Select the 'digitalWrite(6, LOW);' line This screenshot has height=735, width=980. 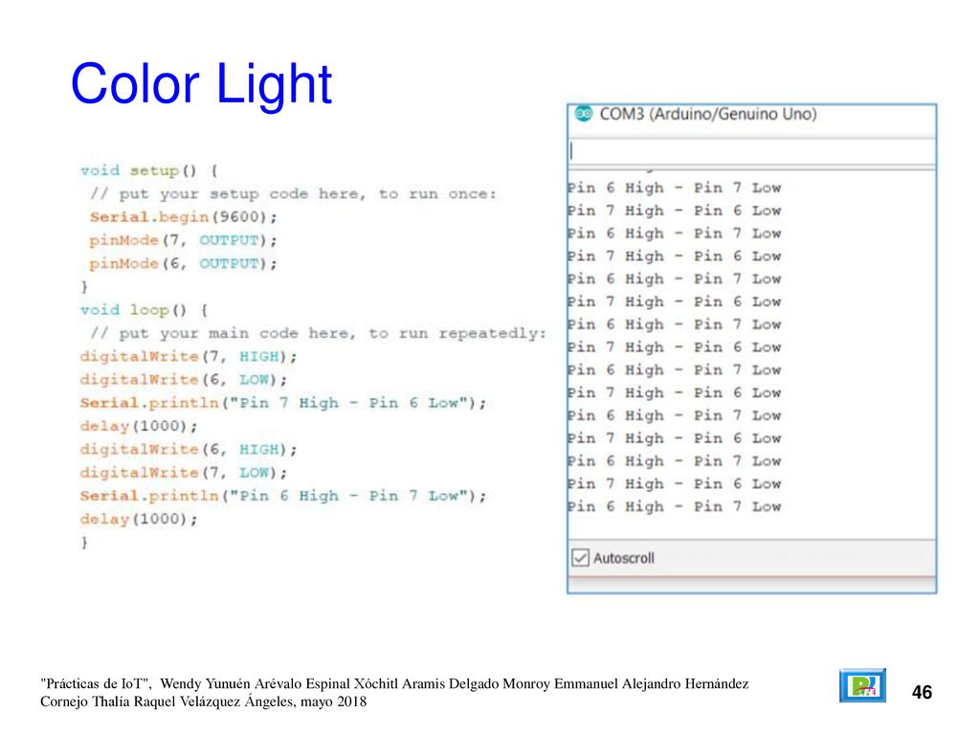coord(184,379)
